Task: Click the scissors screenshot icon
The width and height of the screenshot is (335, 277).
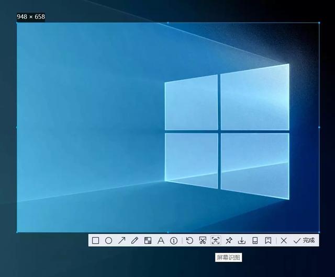Action: pos(203,240)
